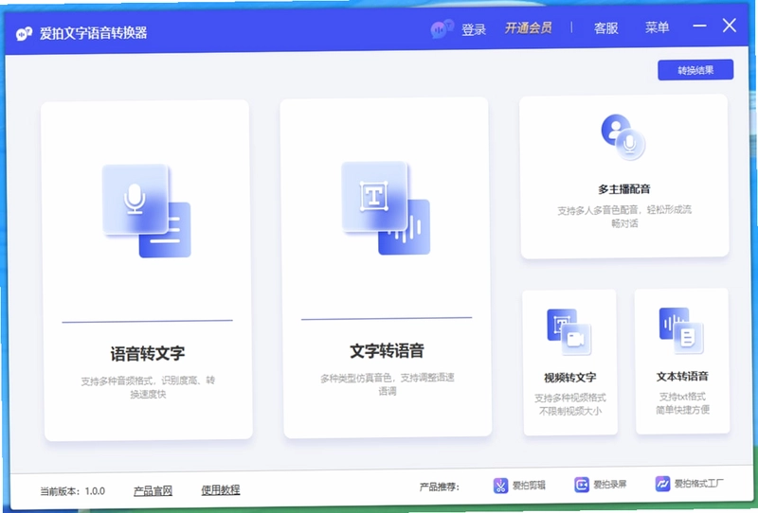
Task: Open the 多主播配音 feature
Action: click(624, 189)
